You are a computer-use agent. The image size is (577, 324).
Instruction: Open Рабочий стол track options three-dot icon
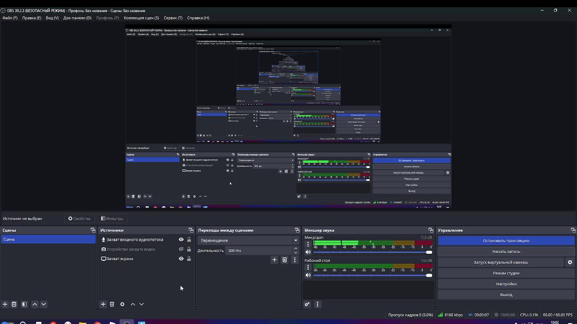coord(308,267)
